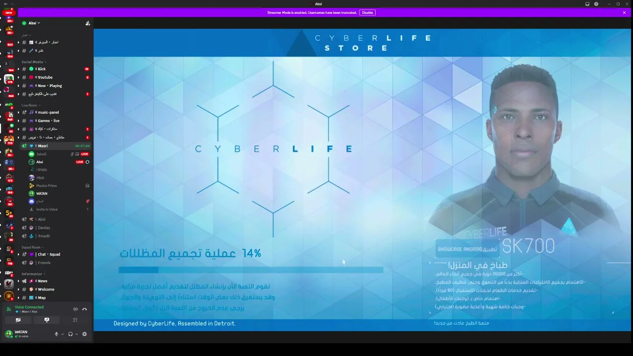Open the server with the 104 badge

[x=8, y=53]
